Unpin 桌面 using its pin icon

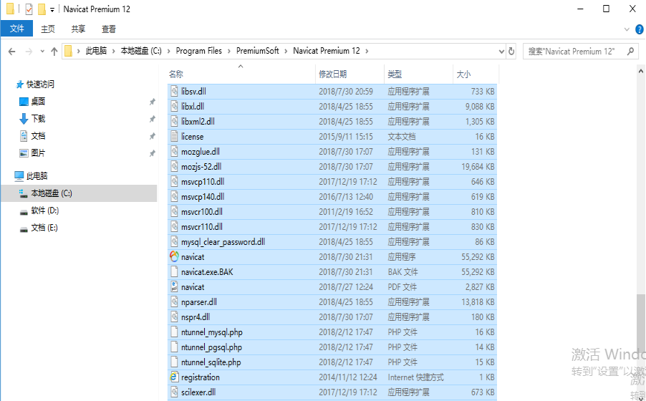coord(152,102)
